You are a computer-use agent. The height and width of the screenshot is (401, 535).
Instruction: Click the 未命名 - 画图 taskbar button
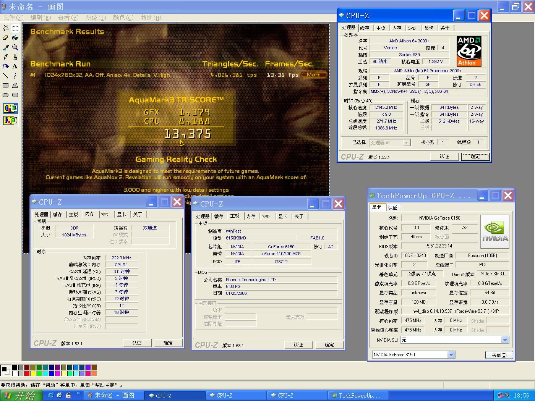point(114,396)
